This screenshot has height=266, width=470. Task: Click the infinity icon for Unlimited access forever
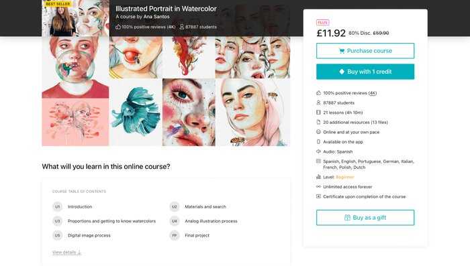click(318, 187)
